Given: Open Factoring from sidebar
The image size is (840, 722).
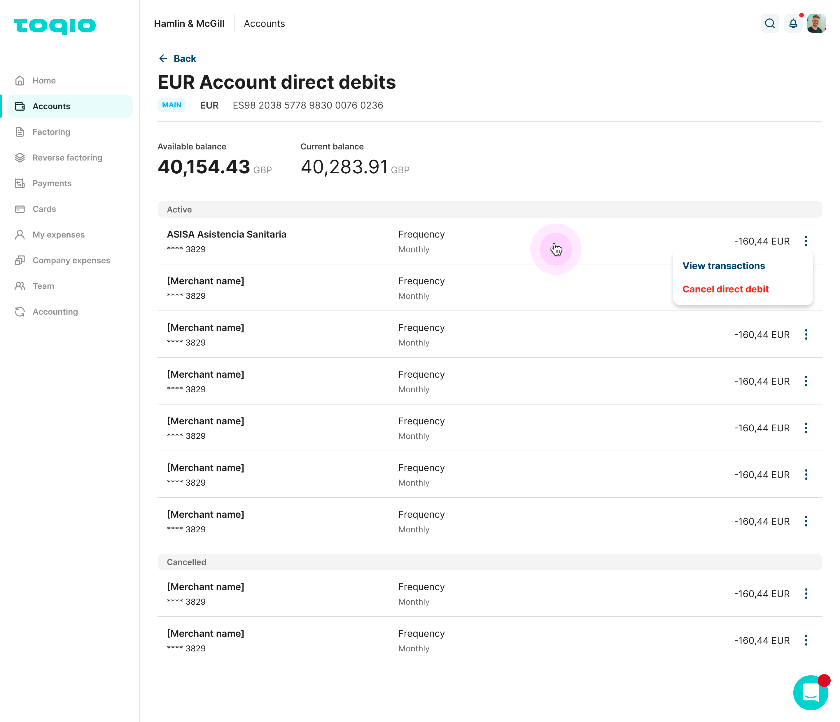Looking at the screenshot, I should (51, 132).
